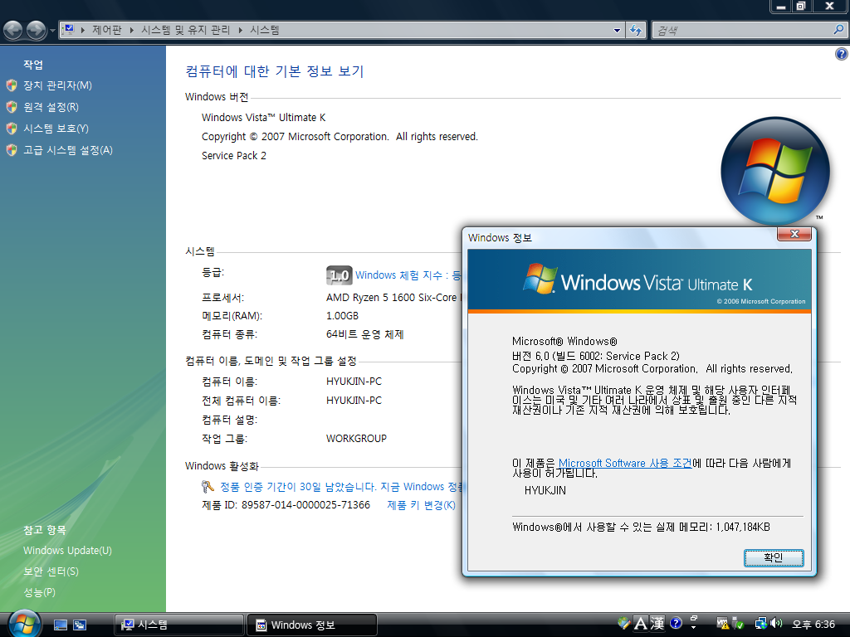Click the taskbar clock 오후 6:36
Screen dimensions: 850x637
pos(813,624)
